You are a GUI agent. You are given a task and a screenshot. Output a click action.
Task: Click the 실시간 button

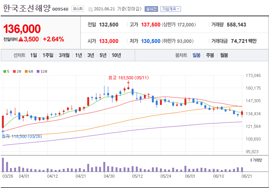[x=151, y=9]
